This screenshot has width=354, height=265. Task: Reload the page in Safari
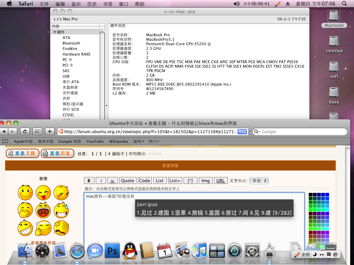tap(25, 131)
